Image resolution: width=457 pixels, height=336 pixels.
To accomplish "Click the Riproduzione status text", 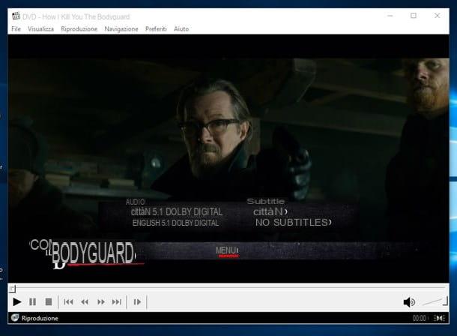I will coord(40,318).
